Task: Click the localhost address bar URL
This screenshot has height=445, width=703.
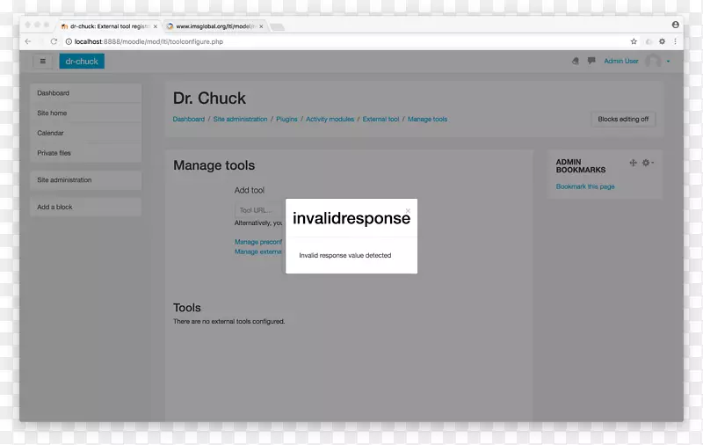Action: [149, 41]
